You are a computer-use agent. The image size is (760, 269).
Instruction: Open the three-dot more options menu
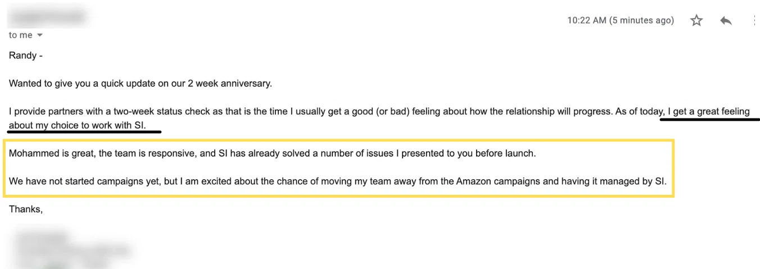[753, 21]
